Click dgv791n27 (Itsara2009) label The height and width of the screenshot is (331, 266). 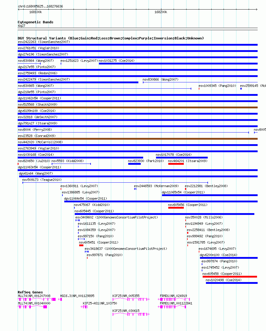point(38,124)
